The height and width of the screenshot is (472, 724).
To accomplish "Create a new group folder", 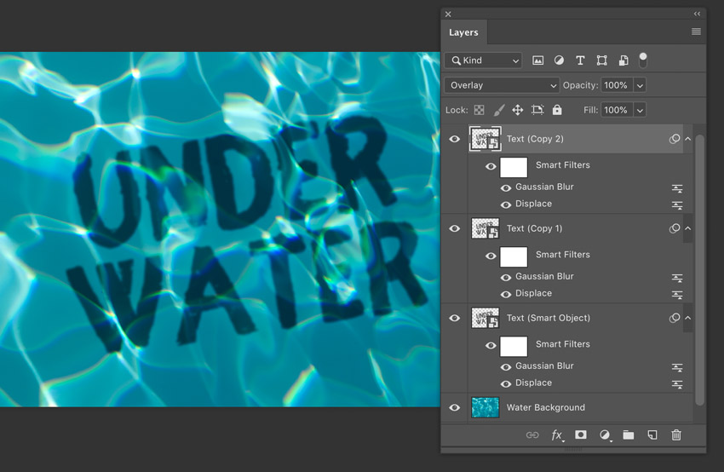I will [x=629, y=435].
